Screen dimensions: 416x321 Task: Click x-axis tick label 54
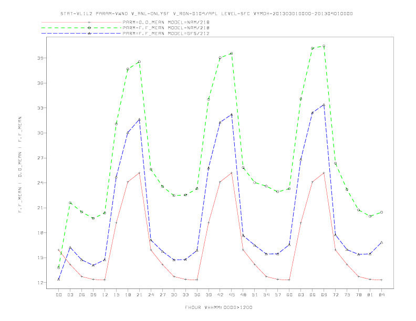point(266,295)
